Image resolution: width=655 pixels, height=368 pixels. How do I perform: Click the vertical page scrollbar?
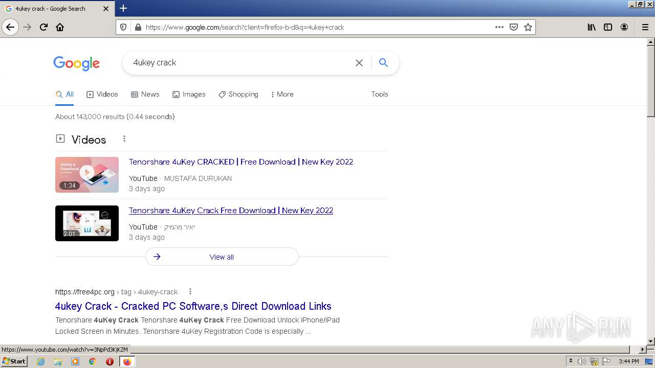[651, 82]
